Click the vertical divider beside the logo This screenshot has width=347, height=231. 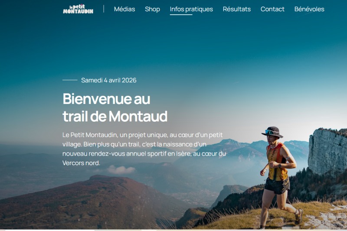pos(104,9)
